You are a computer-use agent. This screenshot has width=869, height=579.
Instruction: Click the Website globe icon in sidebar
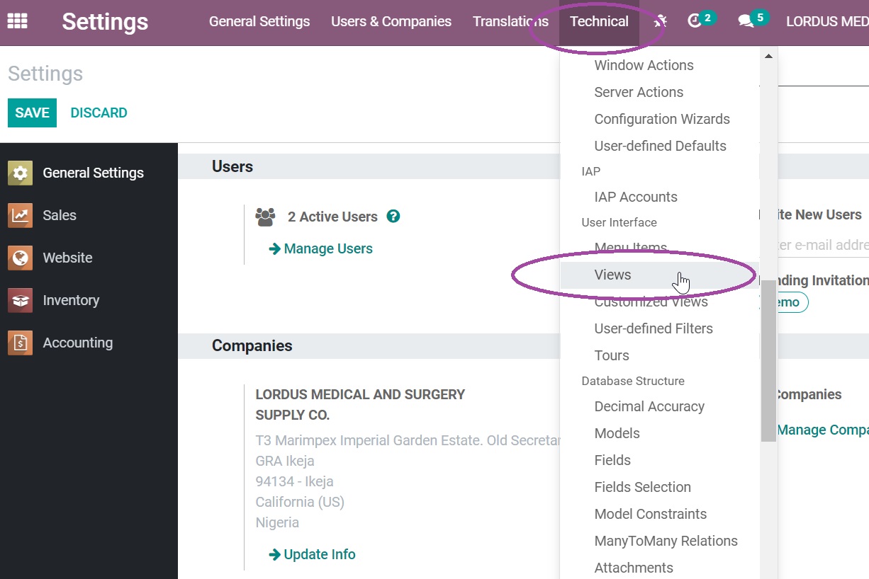coord(20,258)
